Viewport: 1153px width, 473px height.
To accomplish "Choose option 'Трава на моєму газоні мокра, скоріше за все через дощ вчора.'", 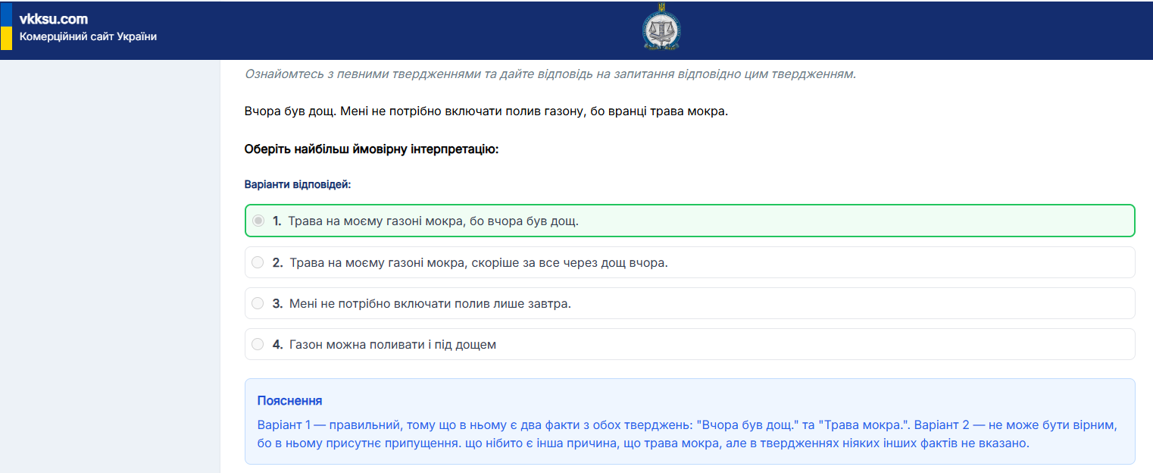I will click(690, 262).
